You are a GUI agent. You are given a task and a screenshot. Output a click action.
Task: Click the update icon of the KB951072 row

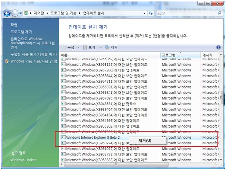click(x=63, y=148)
